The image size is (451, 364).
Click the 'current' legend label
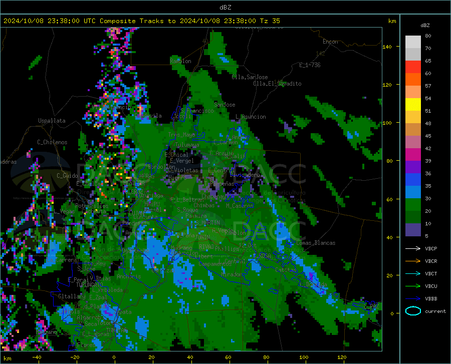(x=435, y=311)
